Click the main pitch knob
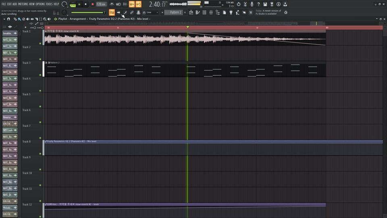Image resolution: width=387 pixels, height=218 pixels. [64, 12]
